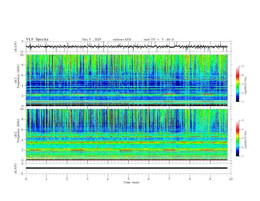260x201 pixels.
Task: Click the "6" kHz tick of ch.1 spectrogram
Action: click(x=23, y=76)
